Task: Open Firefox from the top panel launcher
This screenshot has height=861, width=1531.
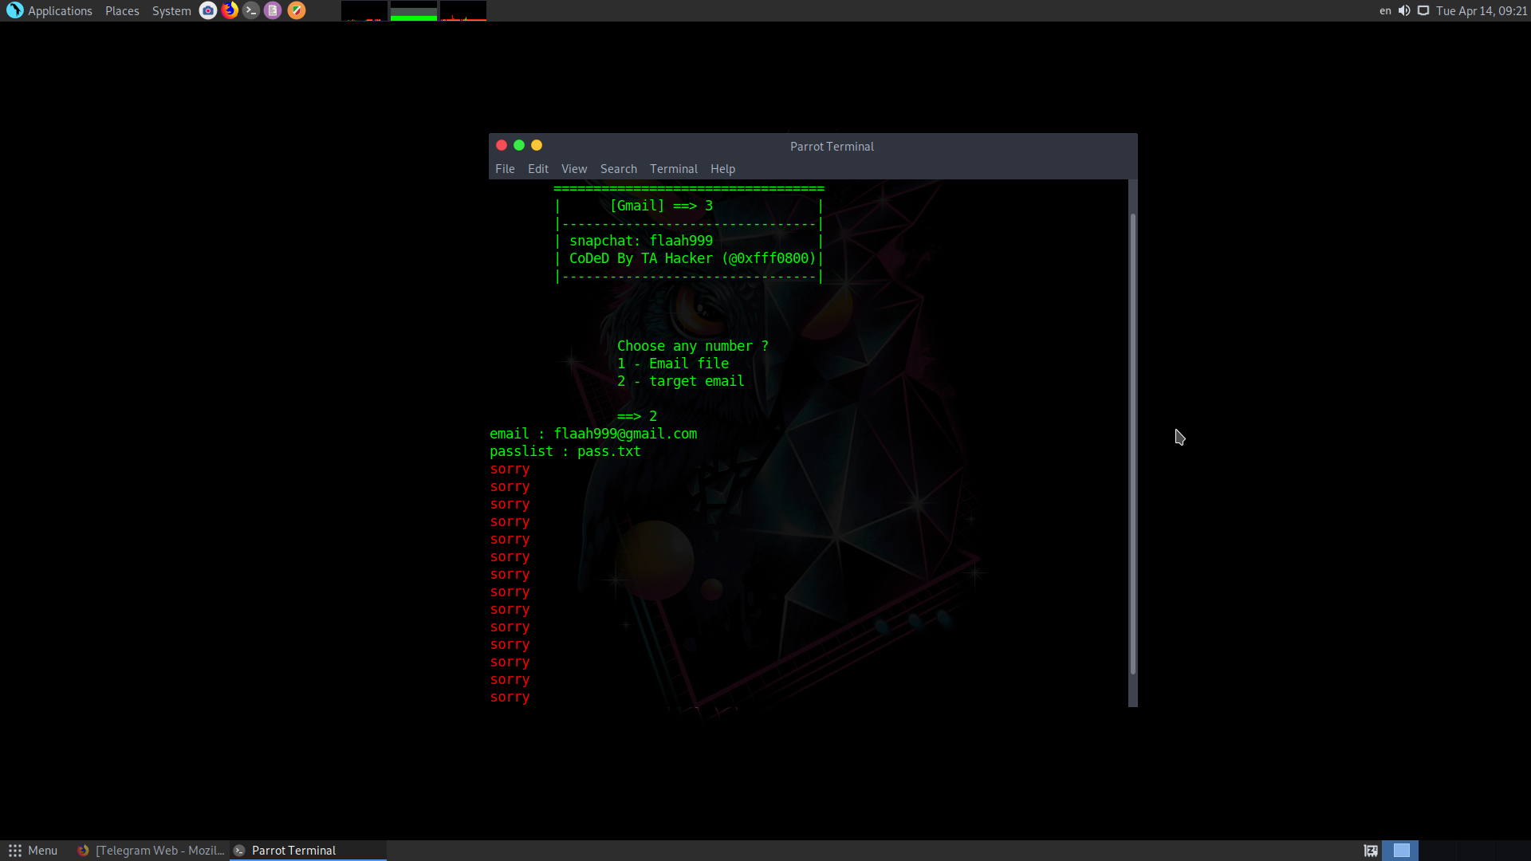Action: pyautogui.click(x=230, y=10)
